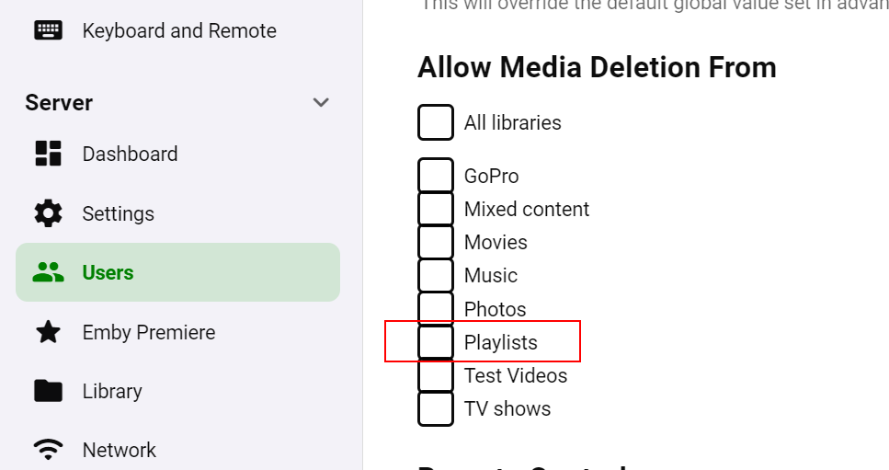The width and height of the screenshot is (889, 470).
Task: Collapse the Server section chevron
Action: point(321,102)
